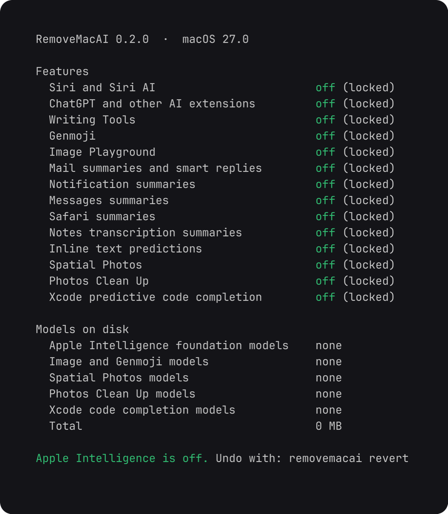This screenshot has width=448, height=514.
Task: Click the '0 MB' total value
Action: point(329,426)
